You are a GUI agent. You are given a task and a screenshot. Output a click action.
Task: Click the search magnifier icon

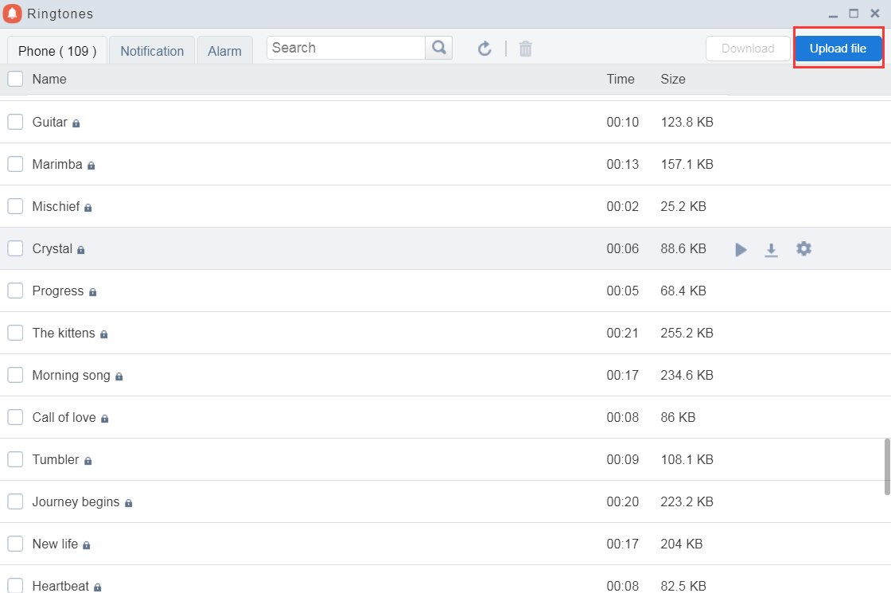(438, 48)
